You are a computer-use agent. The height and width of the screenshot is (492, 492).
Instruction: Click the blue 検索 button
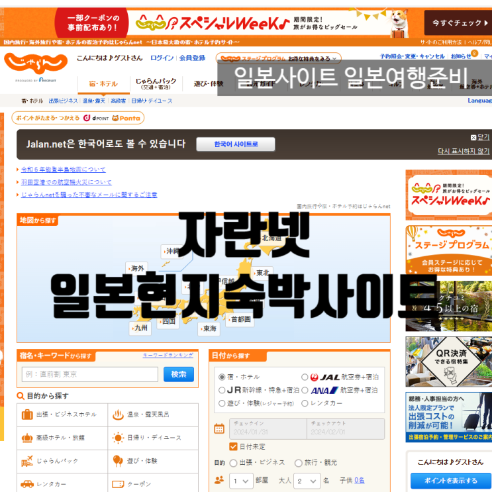pyautogui.click(x=179, y=374)
